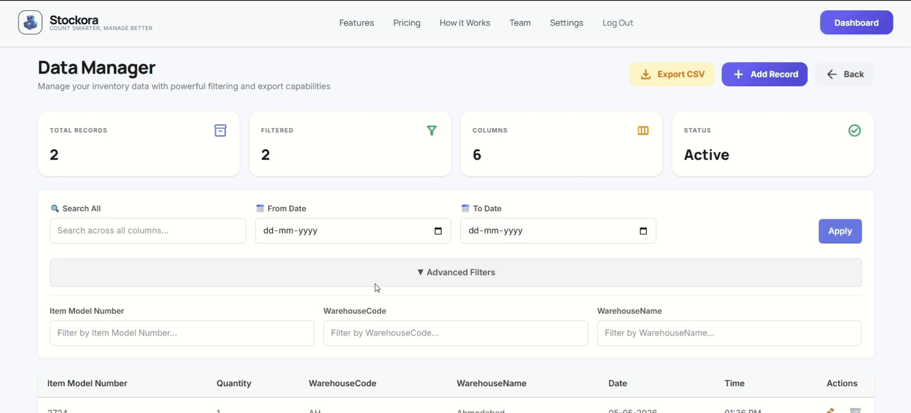911x413 pixels.
Task: Focus the Filter by WarehouseName field
Action: coord(729,333)
